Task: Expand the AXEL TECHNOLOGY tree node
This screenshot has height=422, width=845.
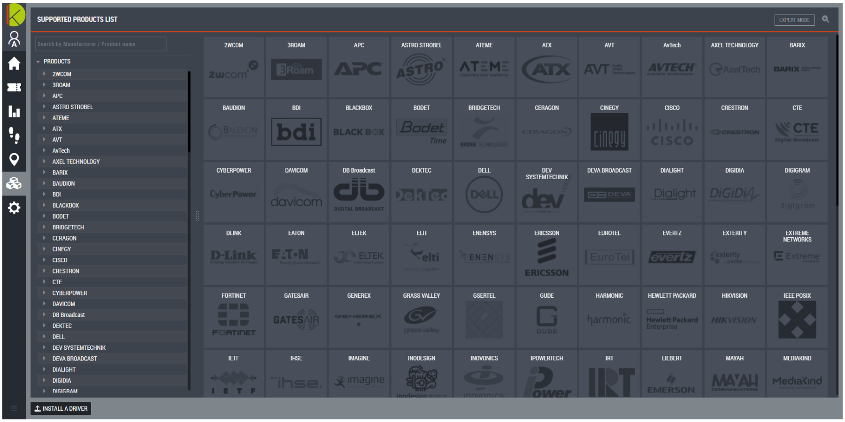Action: pyautogui.click(x=44, y=161)
